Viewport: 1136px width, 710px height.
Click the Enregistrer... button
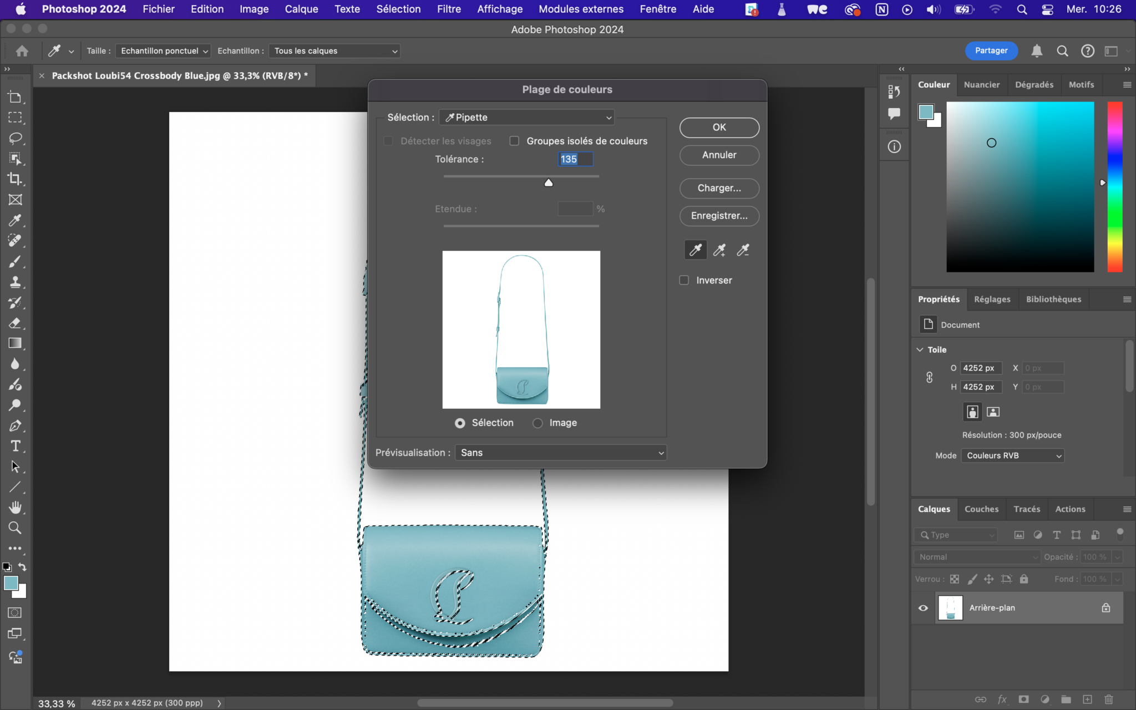[x=719, y=216]
